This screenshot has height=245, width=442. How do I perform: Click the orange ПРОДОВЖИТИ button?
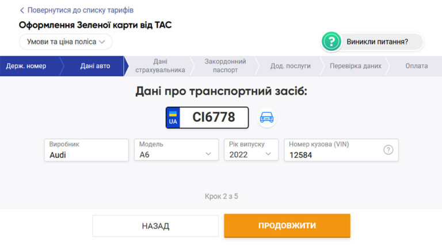pos(287,225)
